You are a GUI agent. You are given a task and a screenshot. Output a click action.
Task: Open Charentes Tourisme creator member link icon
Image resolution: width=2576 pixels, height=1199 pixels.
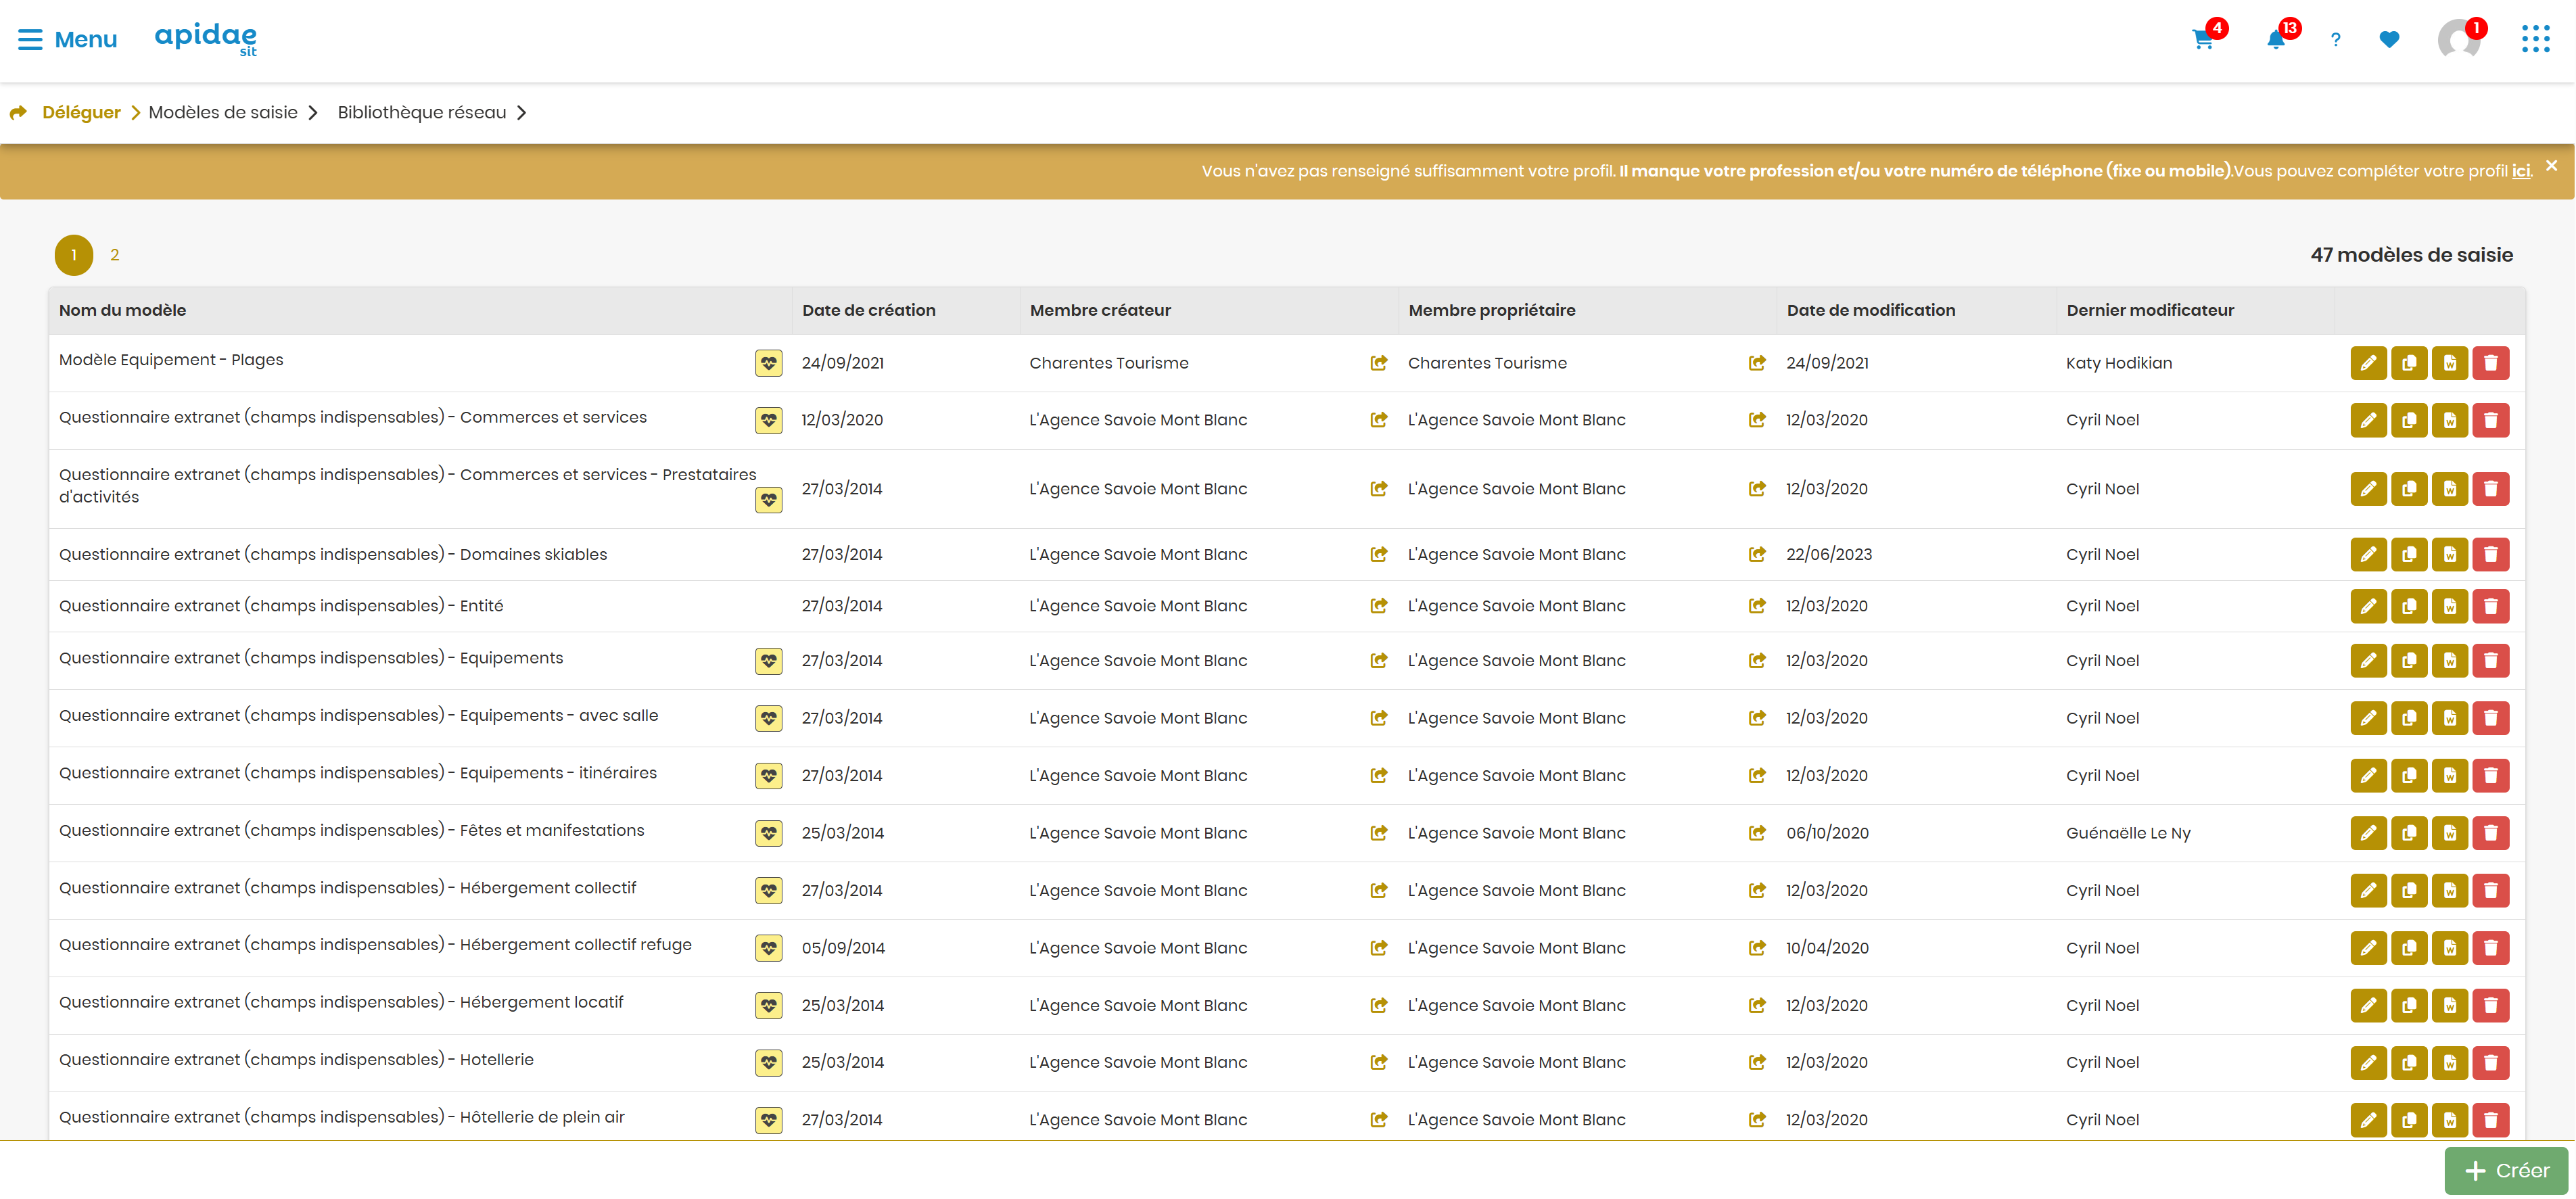pyautogui.click(x=1378, y=363)
